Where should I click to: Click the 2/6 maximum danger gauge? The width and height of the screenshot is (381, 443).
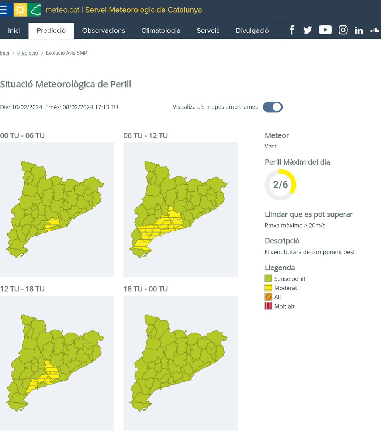[x=280, y=185]
